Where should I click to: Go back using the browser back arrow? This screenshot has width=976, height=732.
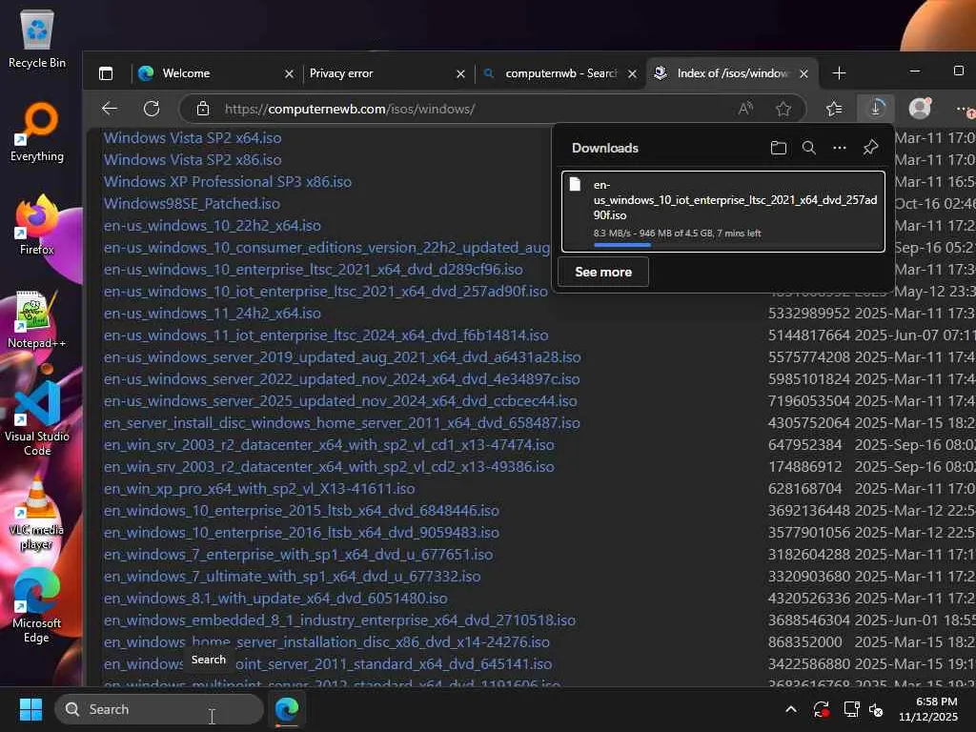[x=110, y=109]
